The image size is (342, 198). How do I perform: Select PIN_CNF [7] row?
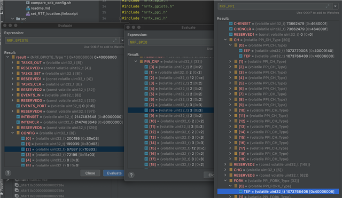[x=170, y=105]
